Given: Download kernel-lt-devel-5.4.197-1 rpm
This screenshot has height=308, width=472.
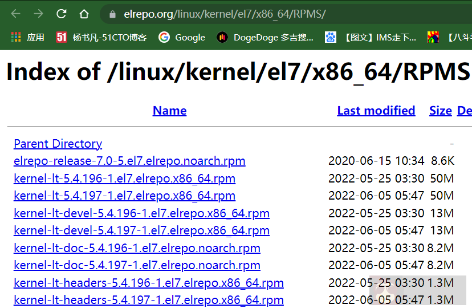Looking at the screenshot, I should (141, 230).
